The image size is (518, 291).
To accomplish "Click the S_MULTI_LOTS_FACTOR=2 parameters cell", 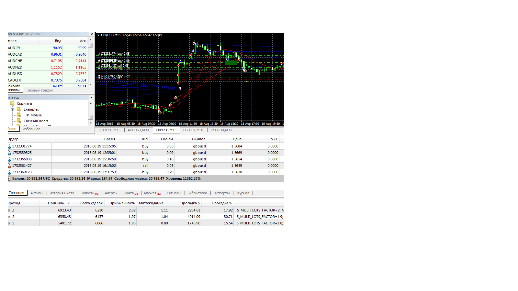I will click(259, 210).
